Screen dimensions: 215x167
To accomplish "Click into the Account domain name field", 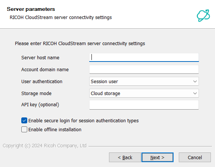I will 144,69.
